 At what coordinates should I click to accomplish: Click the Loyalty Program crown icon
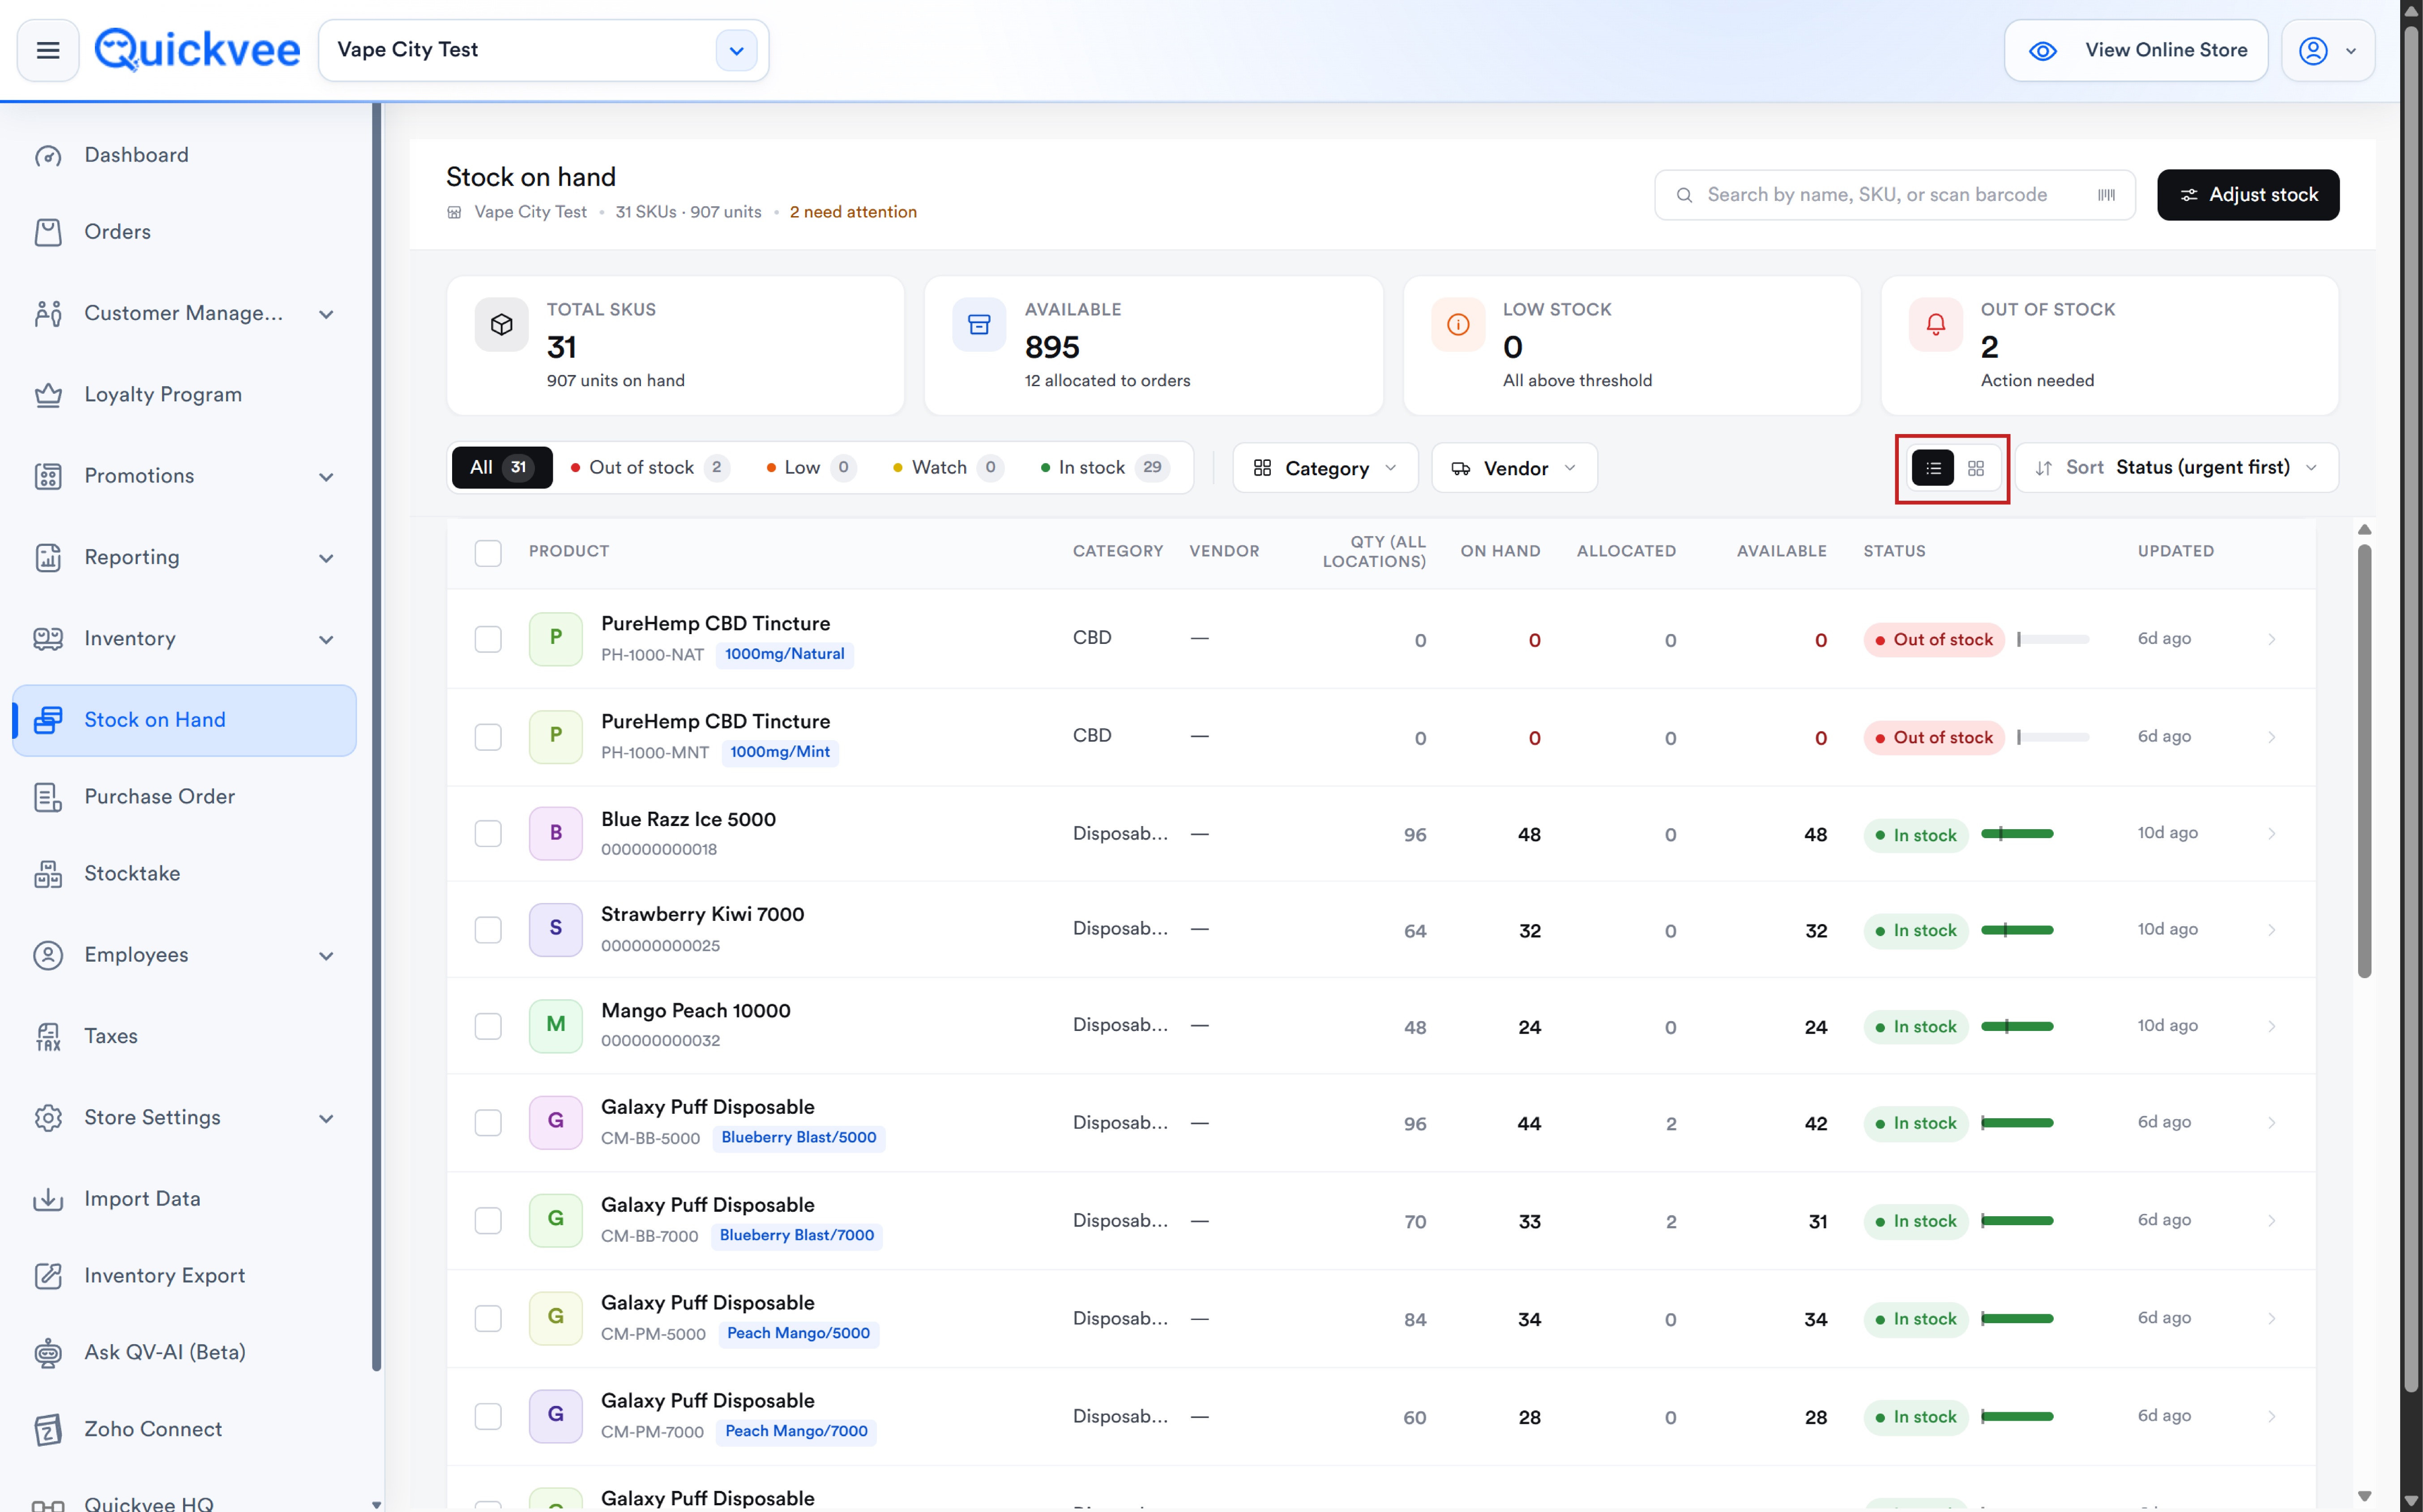tap(48, 395)
